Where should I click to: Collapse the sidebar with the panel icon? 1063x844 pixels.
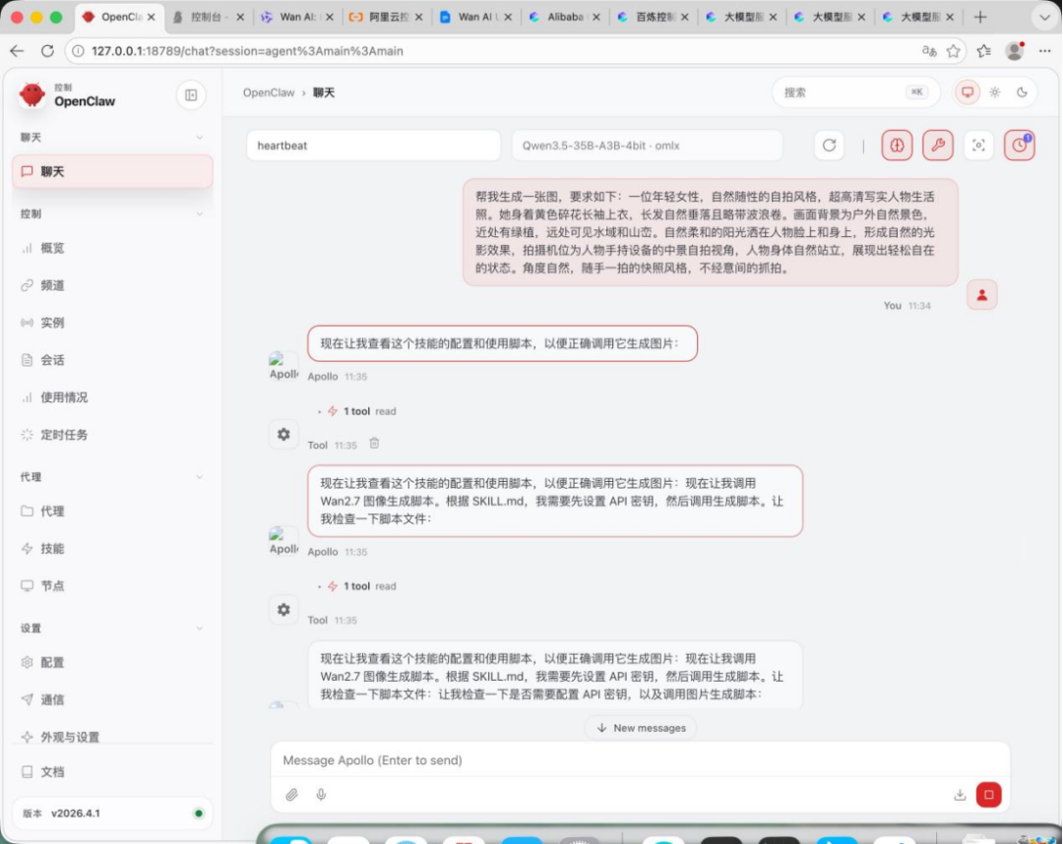[191, 94]
